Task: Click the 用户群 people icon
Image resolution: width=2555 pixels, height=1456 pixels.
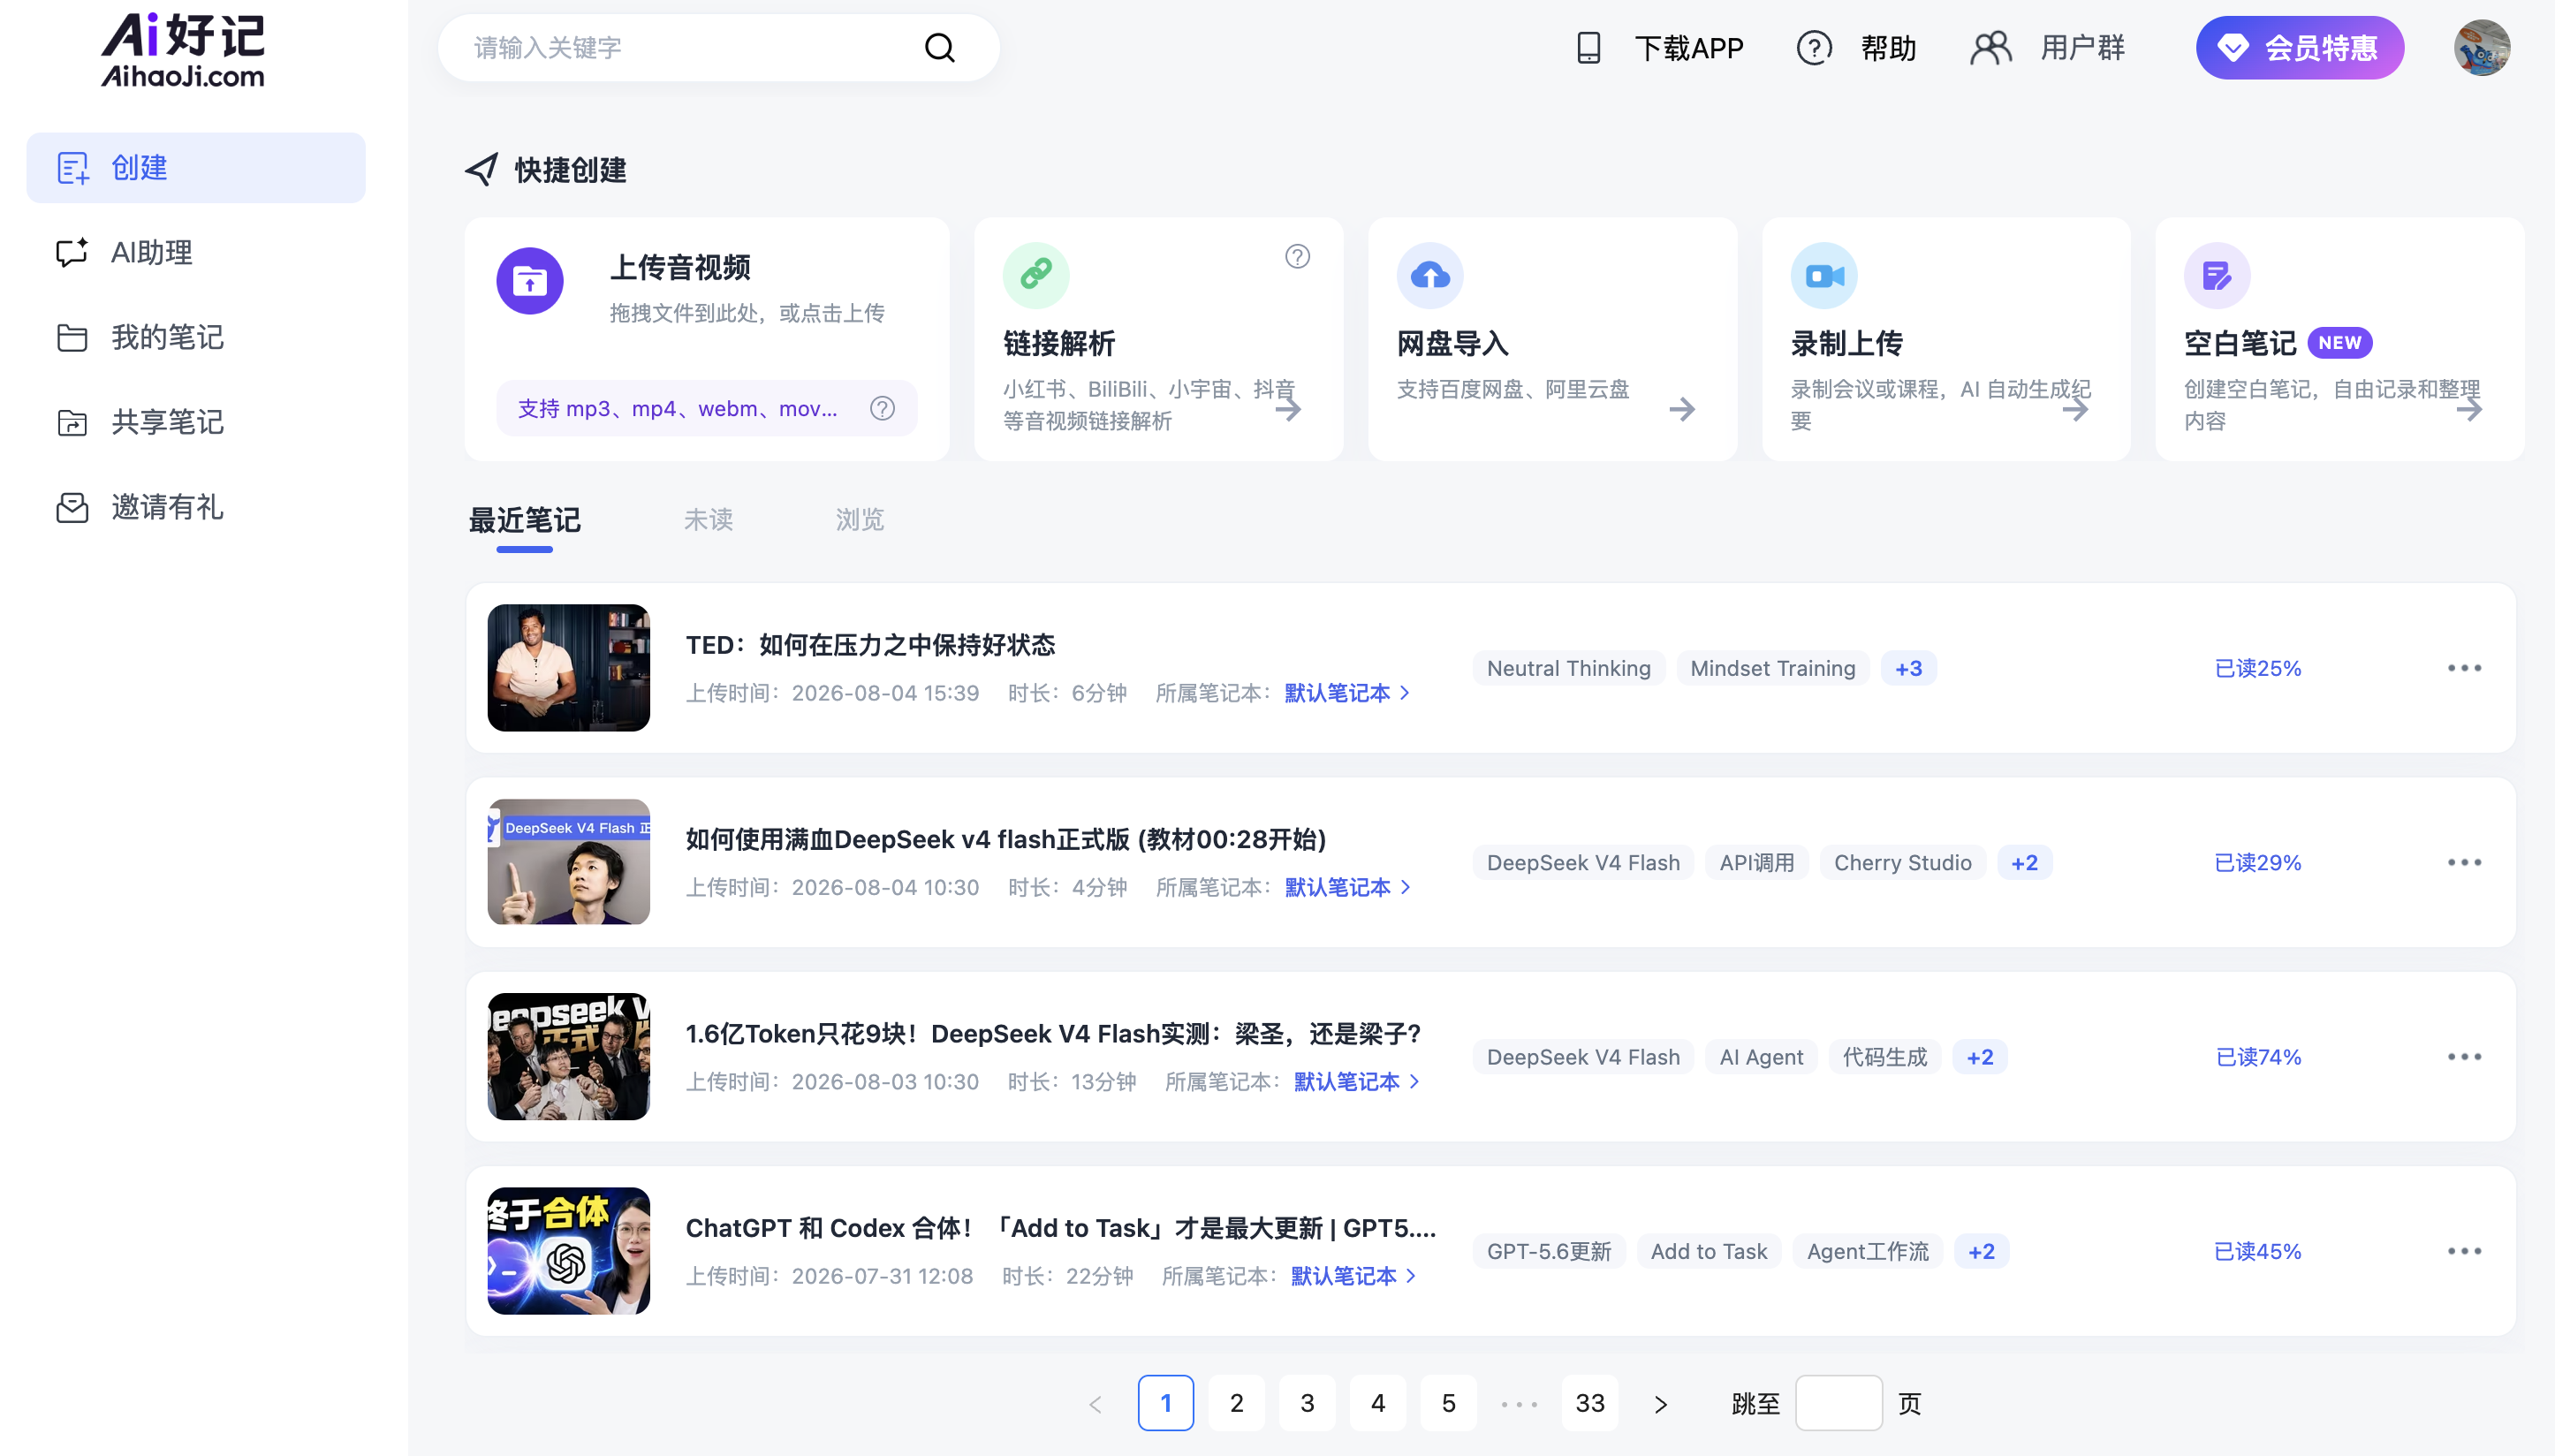Action: tap(1990, 48)
